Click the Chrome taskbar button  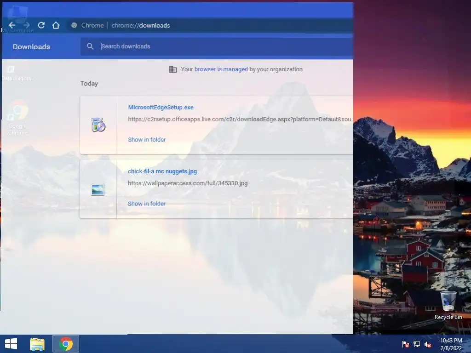coord(66,344)
